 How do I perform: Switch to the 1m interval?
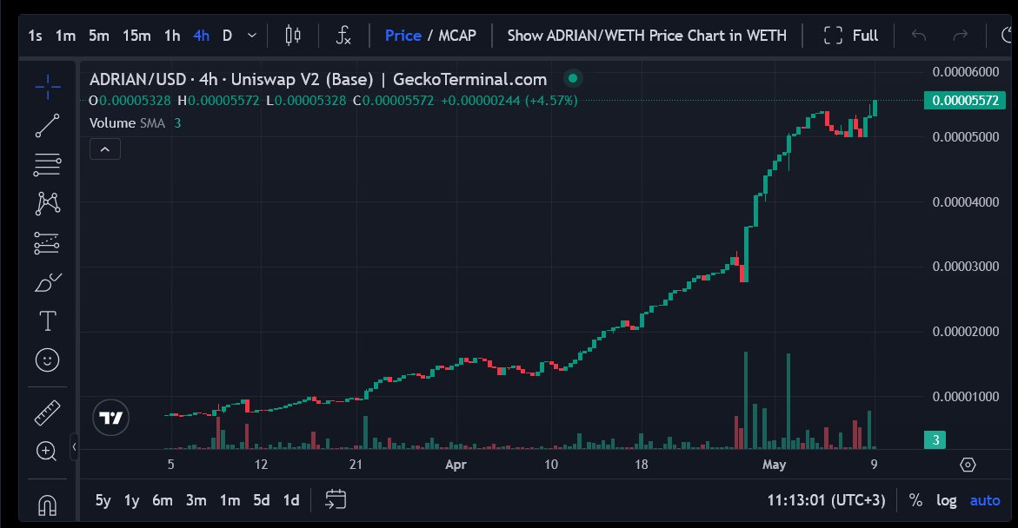pos(65,36)
